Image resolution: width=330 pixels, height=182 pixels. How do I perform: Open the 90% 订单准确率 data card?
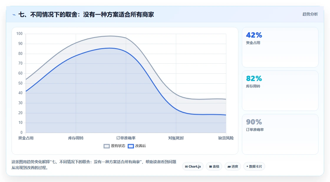click(280, 134)
